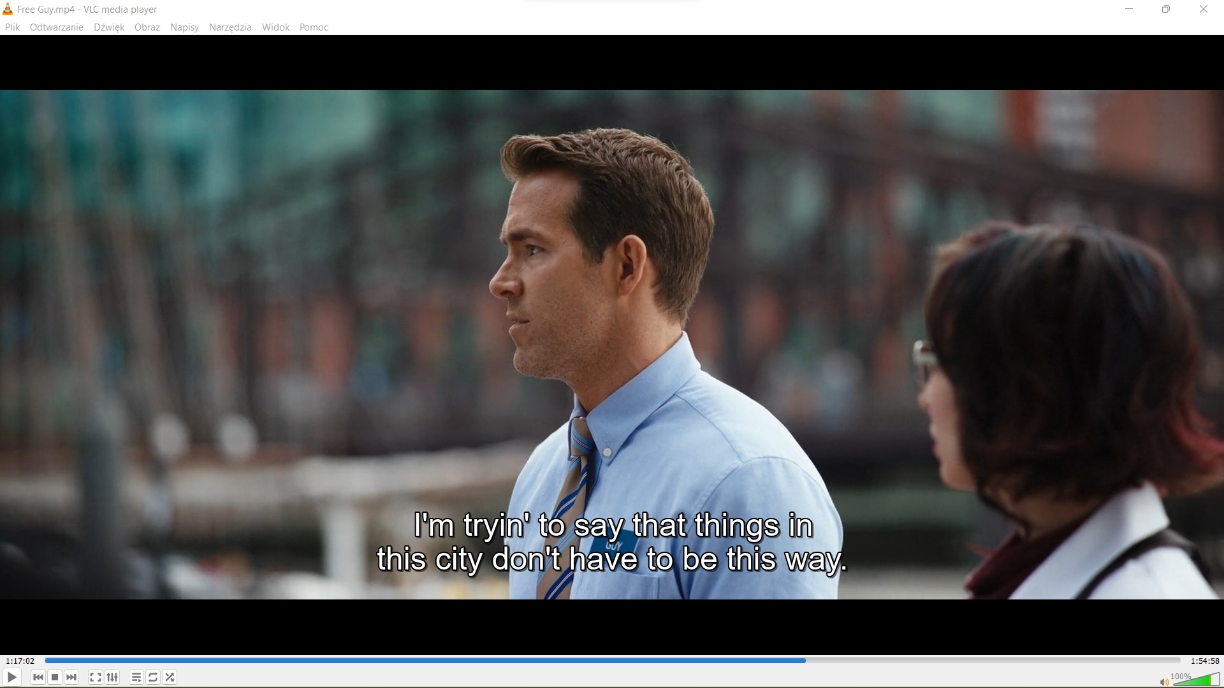Viewport: 1224px width, 688px height.
Task: Stop playback with the stop button
Action: point(55,677)
